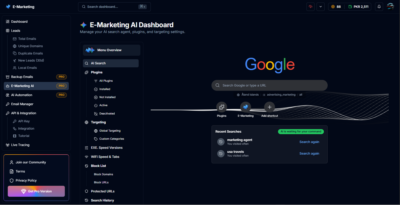Click the Add shortcut plus icon
Screen dimensions: 400x205
269,107
